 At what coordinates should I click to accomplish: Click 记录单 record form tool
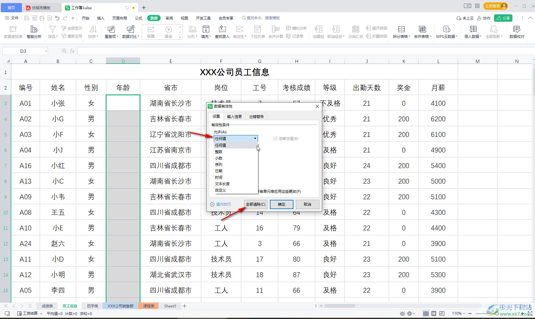click(x=295, y=36)
